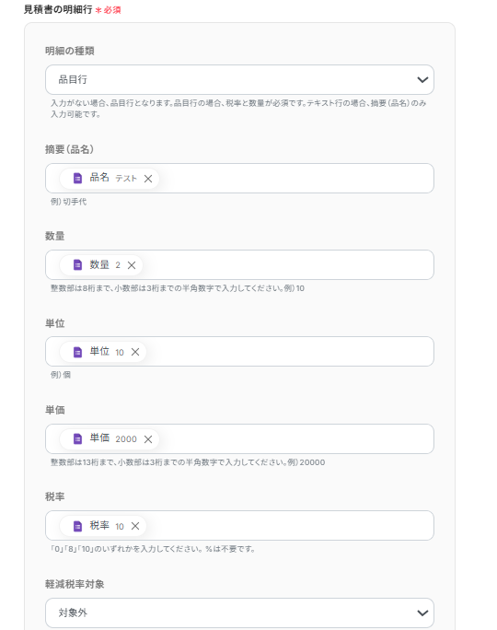Screen dimensions: 497x630
Task: Remove the 税率 10 tag
Action: tap(135, 526)
